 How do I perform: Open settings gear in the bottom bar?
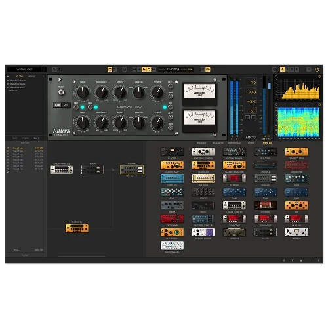coord(284,260)
